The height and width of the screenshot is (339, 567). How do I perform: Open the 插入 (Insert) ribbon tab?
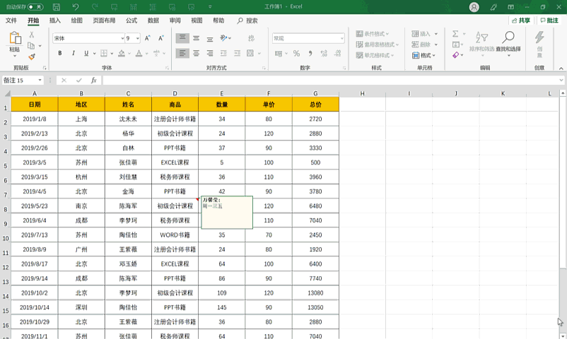[x=55, y=20]
